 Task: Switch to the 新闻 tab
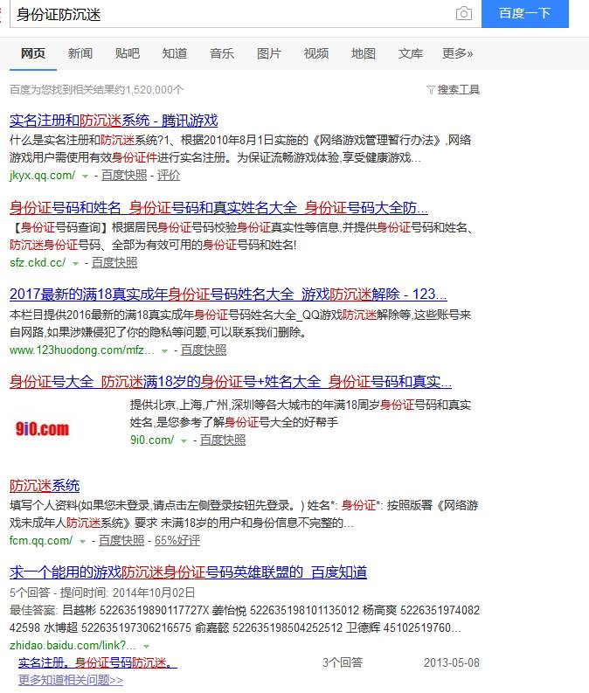click(x=80, y=53)
